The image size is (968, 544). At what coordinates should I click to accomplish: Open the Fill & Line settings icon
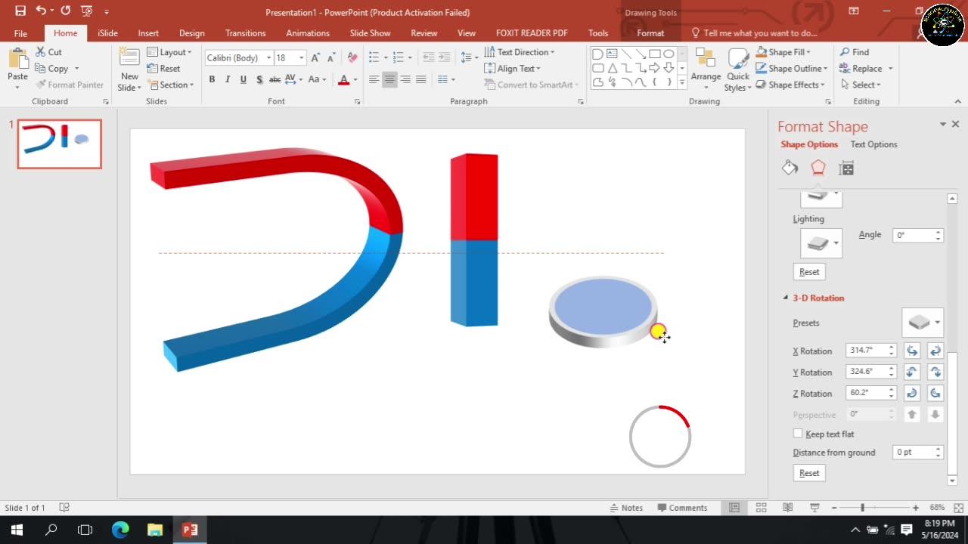coord(790,167)
